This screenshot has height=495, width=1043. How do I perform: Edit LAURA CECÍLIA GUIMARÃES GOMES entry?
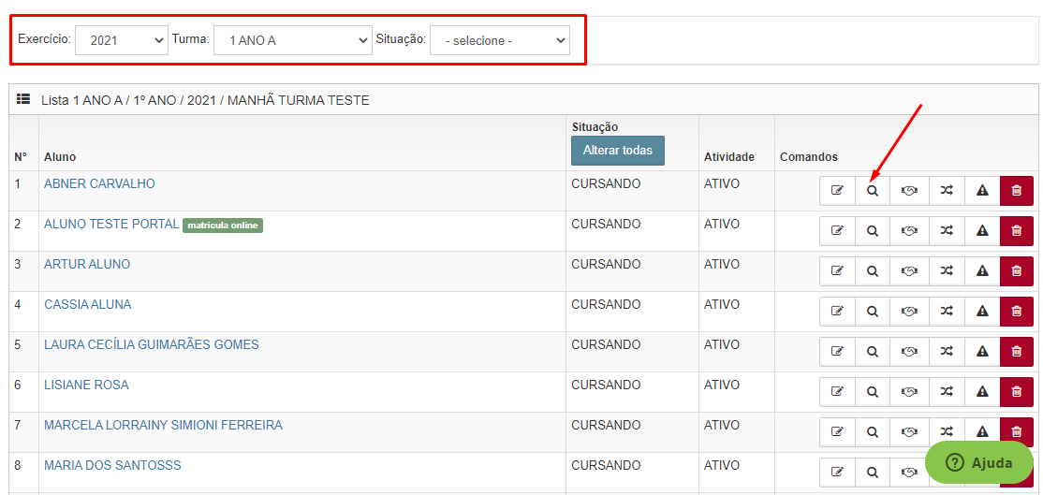[x=837, y=352]
